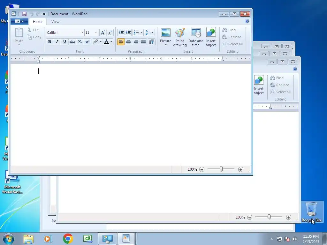Image resolution: width=327 pixels, height=245 pixels.
Task: Click the right indent marker on ruler
Action: (x=222, y=60)
